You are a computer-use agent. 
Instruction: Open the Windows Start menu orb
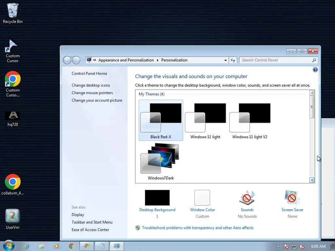click(x=9, y=246)
